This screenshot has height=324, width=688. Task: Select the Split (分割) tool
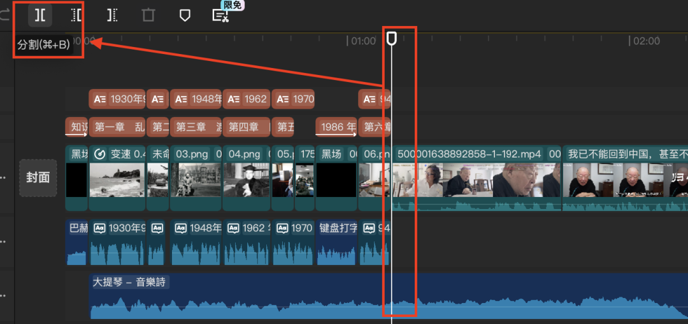pyautogui.click(x=40, y=15)
